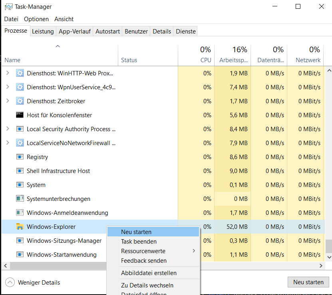This screenshot has height=295, width=332.
Task: Select the Windows-Anmeldeanwendung row name
Action: click(68, 213)
